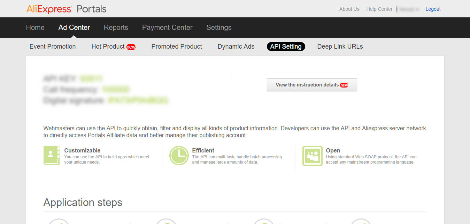Click the Efficient clock icon
Viewport: 470px width, 224px height.
(x=179, y=156)
